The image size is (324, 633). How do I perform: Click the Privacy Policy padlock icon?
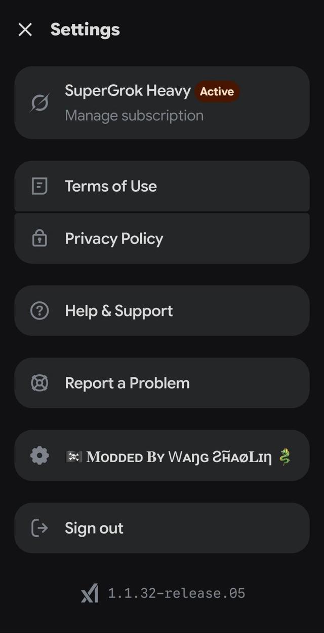click(40, 238)
